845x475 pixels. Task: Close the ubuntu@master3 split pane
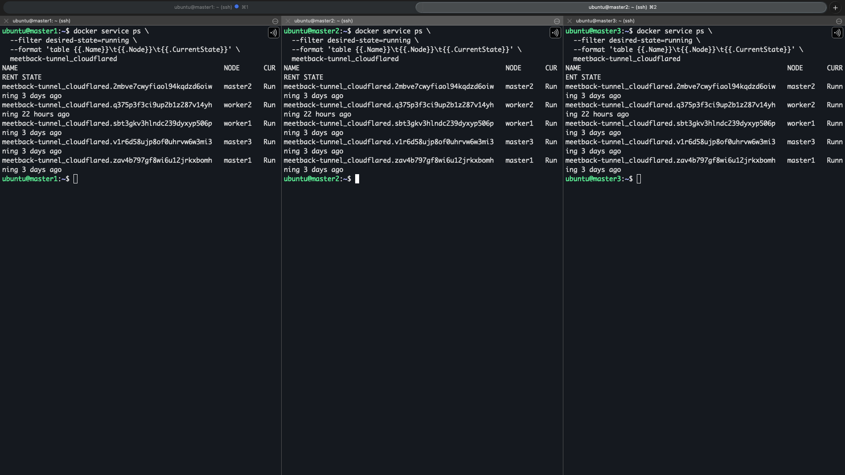click(569, 21)
